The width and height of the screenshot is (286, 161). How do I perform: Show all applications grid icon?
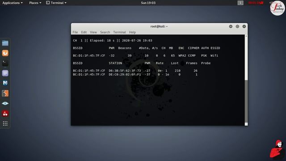(x=5, y=123)
